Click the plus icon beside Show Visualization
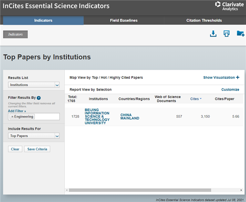Screen dimensions: 246x202 [238, 77]
